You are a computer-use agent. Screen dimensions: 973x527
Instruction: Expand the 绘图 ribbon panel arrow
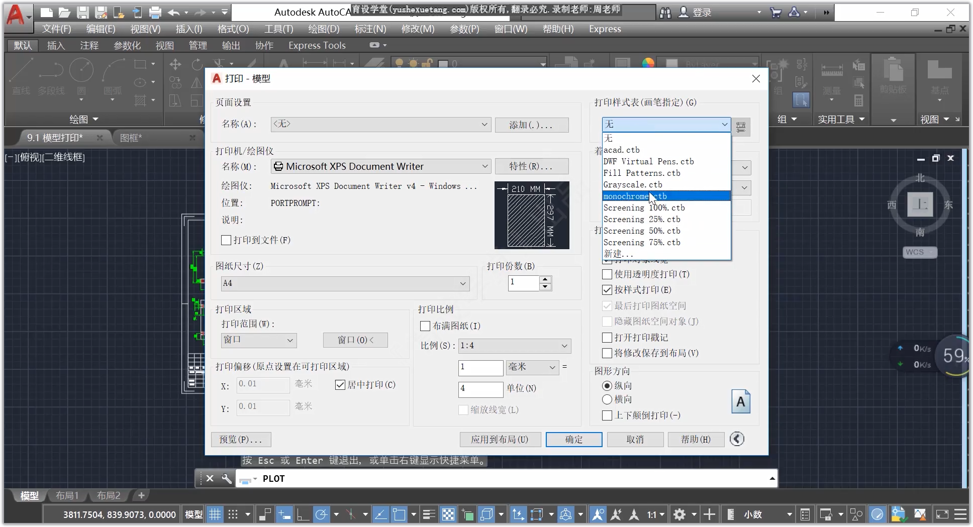tap(95, 120)
